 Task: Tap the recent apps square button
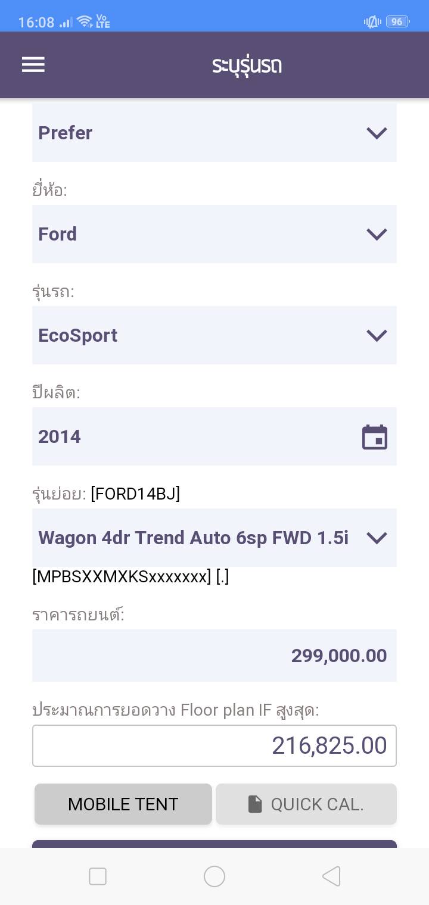click(x=98, y=876)
